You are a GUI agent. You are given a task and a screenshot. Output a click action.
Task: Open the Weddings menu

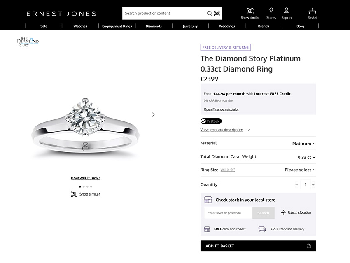pyautogui.click(x=226, y=26)
